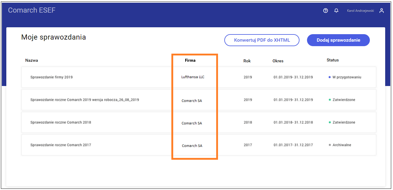Click Comarch SA in wersja robocza row

[x=192, y=101]
